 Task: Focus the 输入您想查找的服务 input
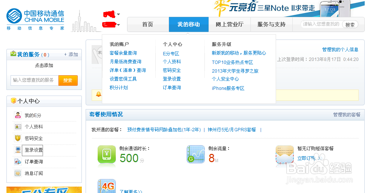click(x=34, y=80)
